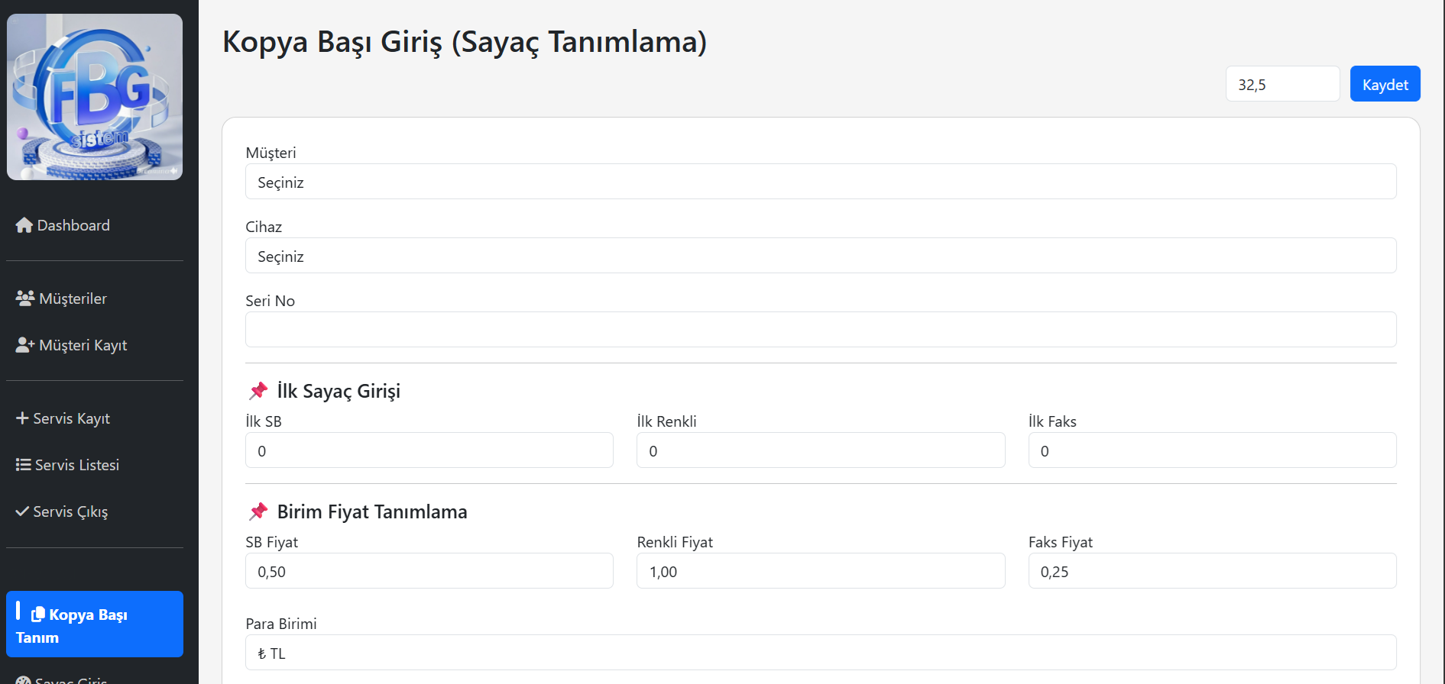Click the 32,5 value field
Image resolution: width=1445 pixels, height=684 pixels.
(1282, 84)
